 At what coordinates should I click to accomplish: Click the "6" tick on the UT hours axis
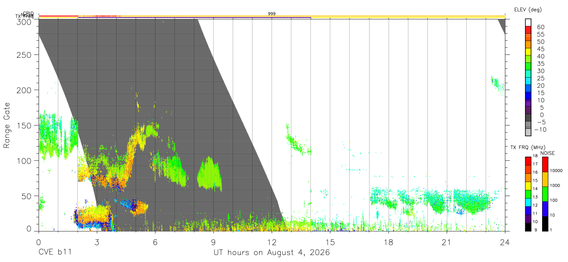pos(155,242)
